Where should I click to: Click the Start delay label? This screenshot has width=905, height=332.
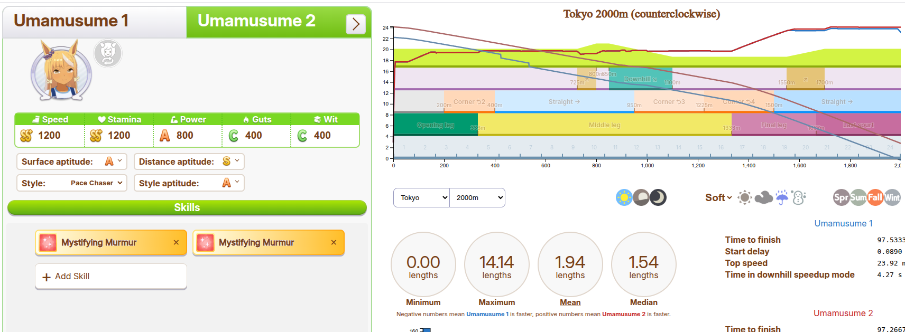pyautogui.click(x=747, y=251)
